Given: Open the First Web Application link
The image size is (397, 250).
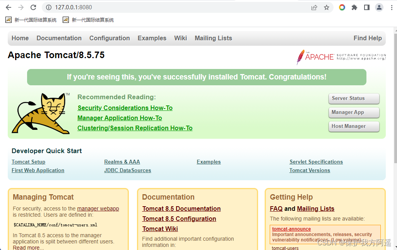Looking at the screenshot, I should click(x=38, y=171).
